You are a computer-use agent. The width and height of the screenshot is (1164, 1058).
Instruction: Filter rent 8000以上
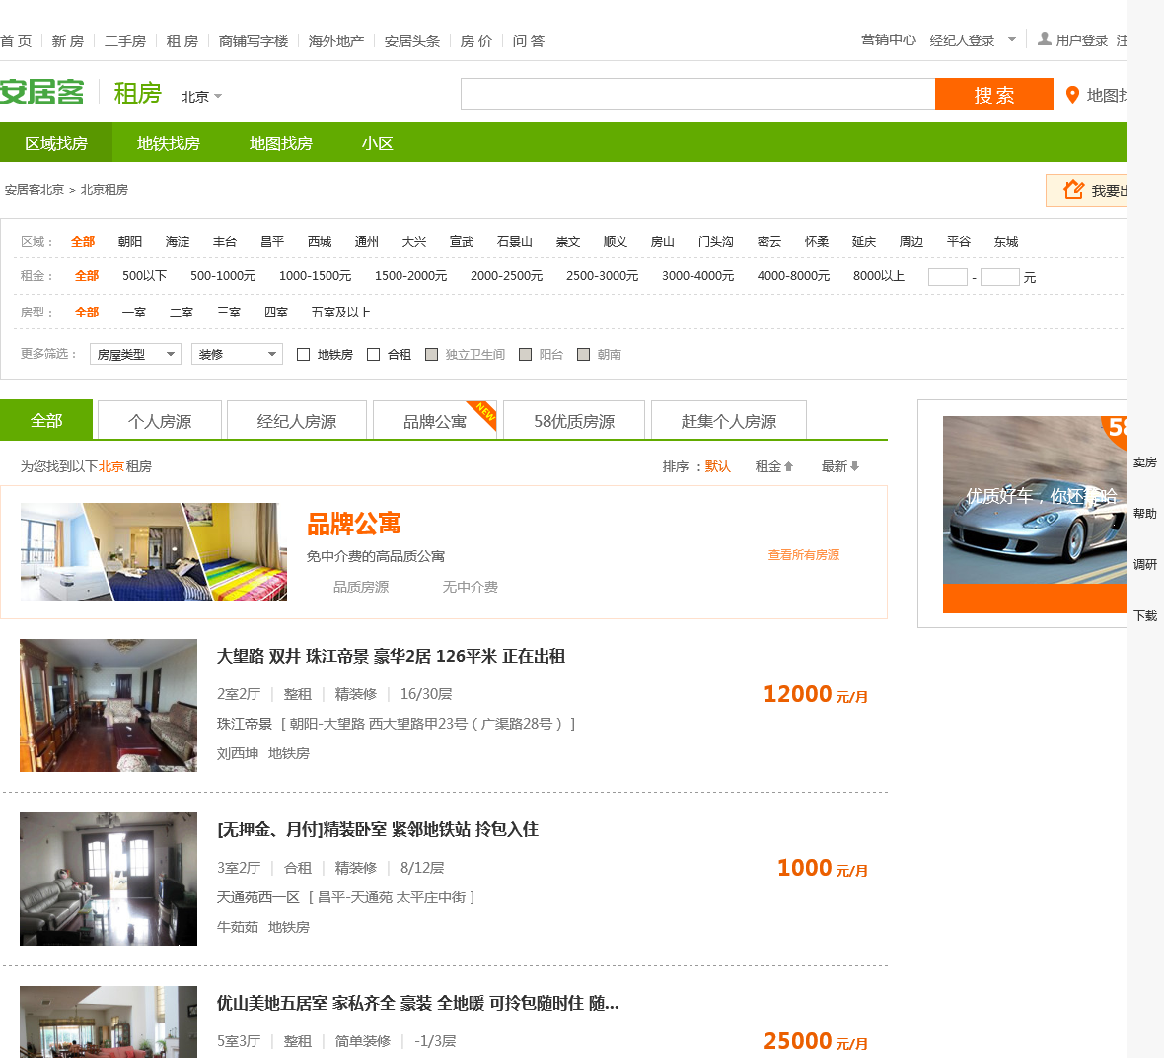[x=879, y=276]
